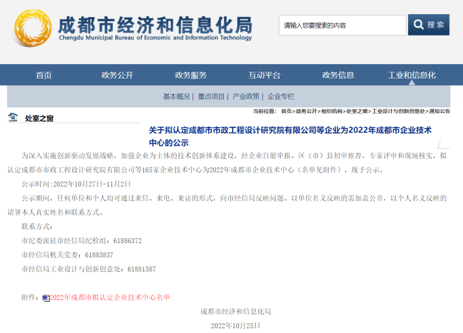Open the 工业和信息化 navigation tab

pos(412,75)
